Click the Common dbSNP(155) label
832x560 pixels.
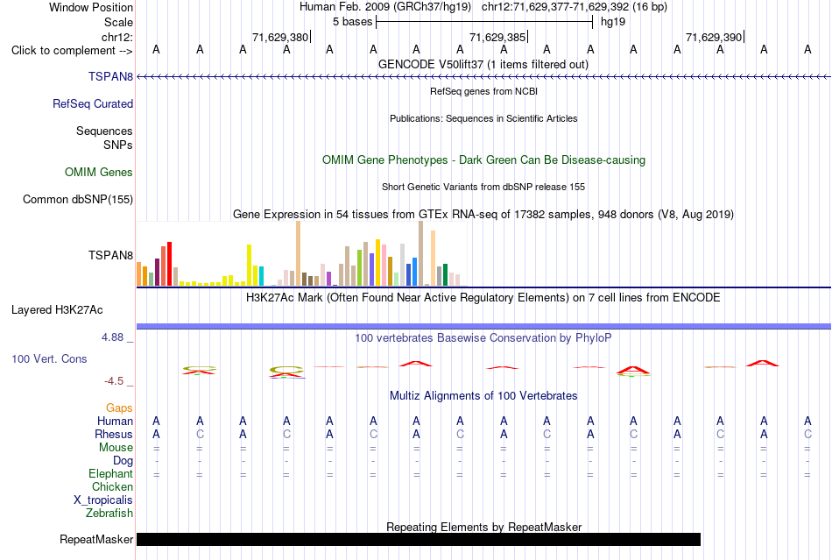77,199
